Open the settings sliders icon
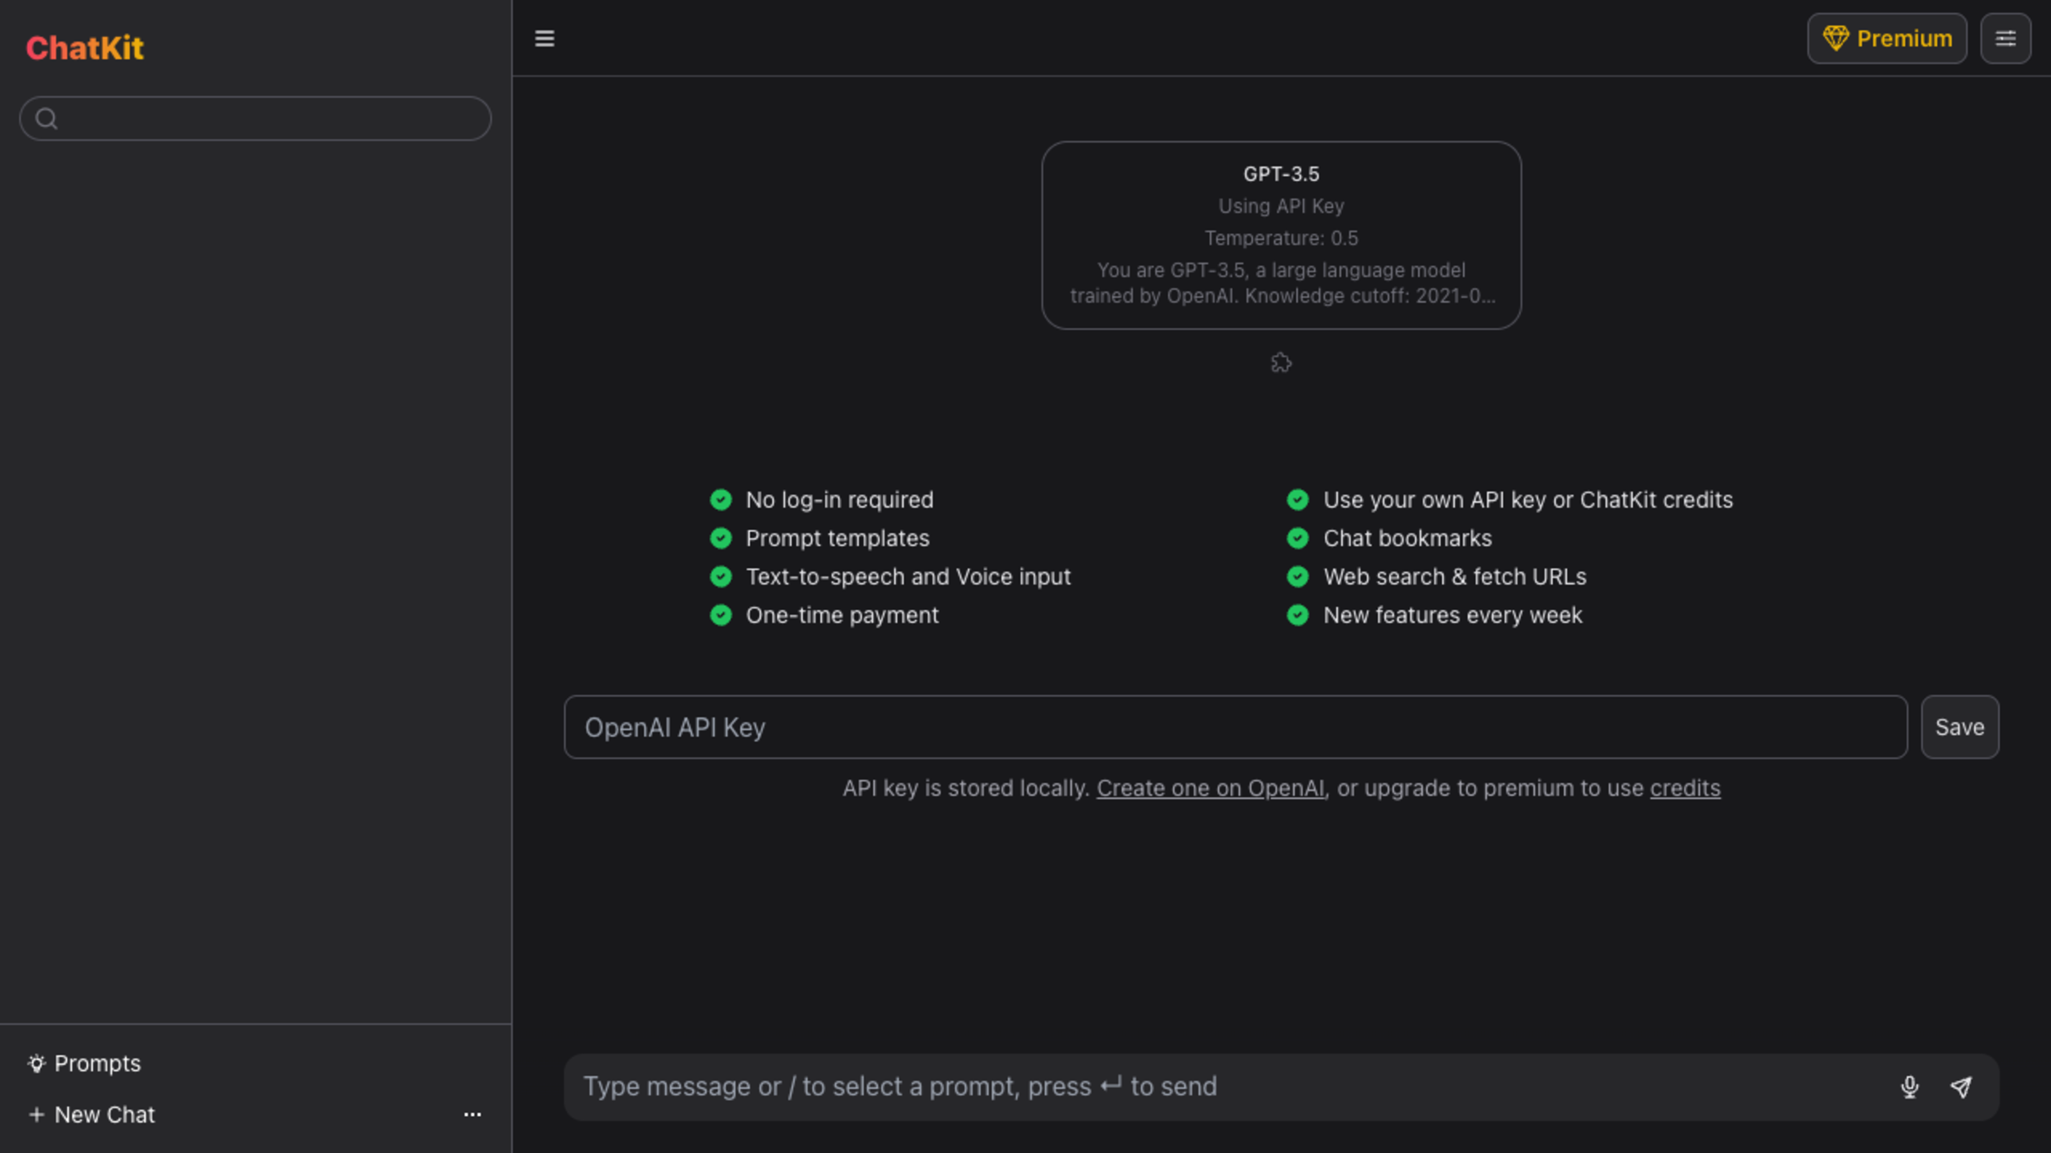Image resolution: width=2051 pixels, height=1153 pixels. point(2005,38)
